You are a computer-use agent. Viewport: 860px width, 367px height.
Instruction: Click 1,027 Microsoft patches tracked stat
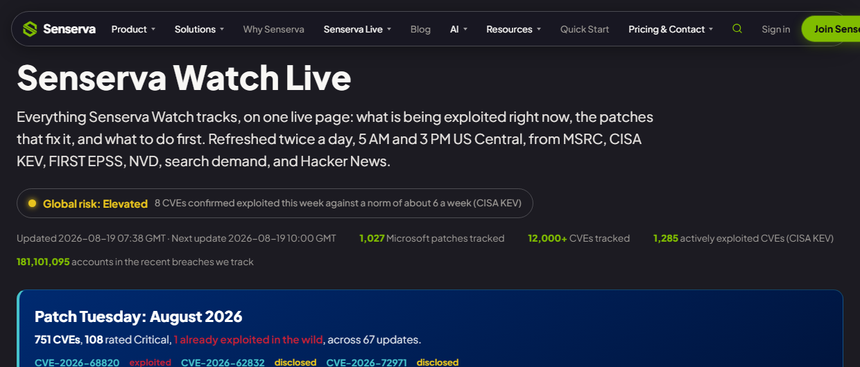pos(431,238)
